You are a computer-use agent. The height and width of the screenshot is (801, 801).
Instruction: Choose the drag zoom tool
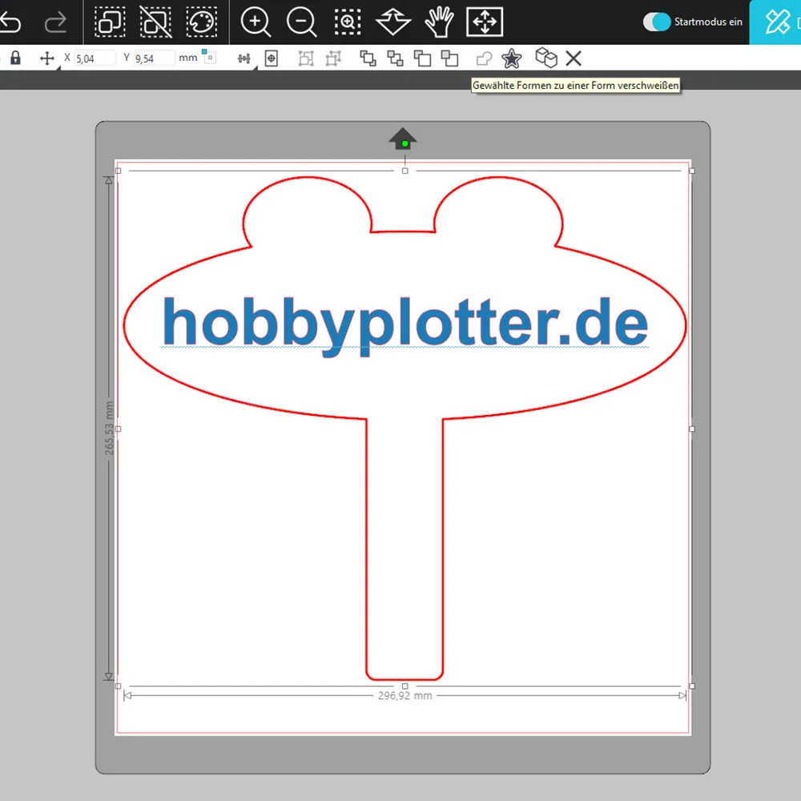click(392, 22)
